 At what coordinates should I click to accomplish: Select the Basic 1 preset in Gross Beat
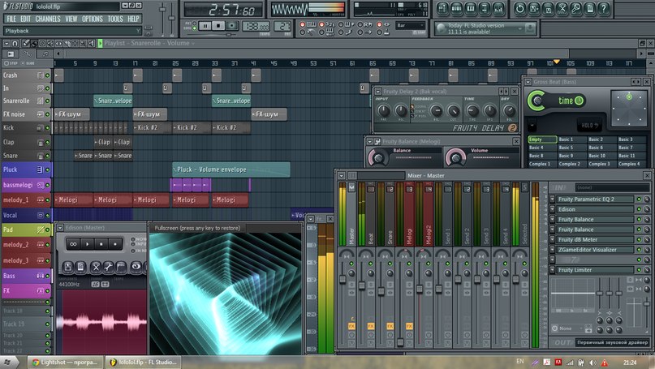[571, 139]
